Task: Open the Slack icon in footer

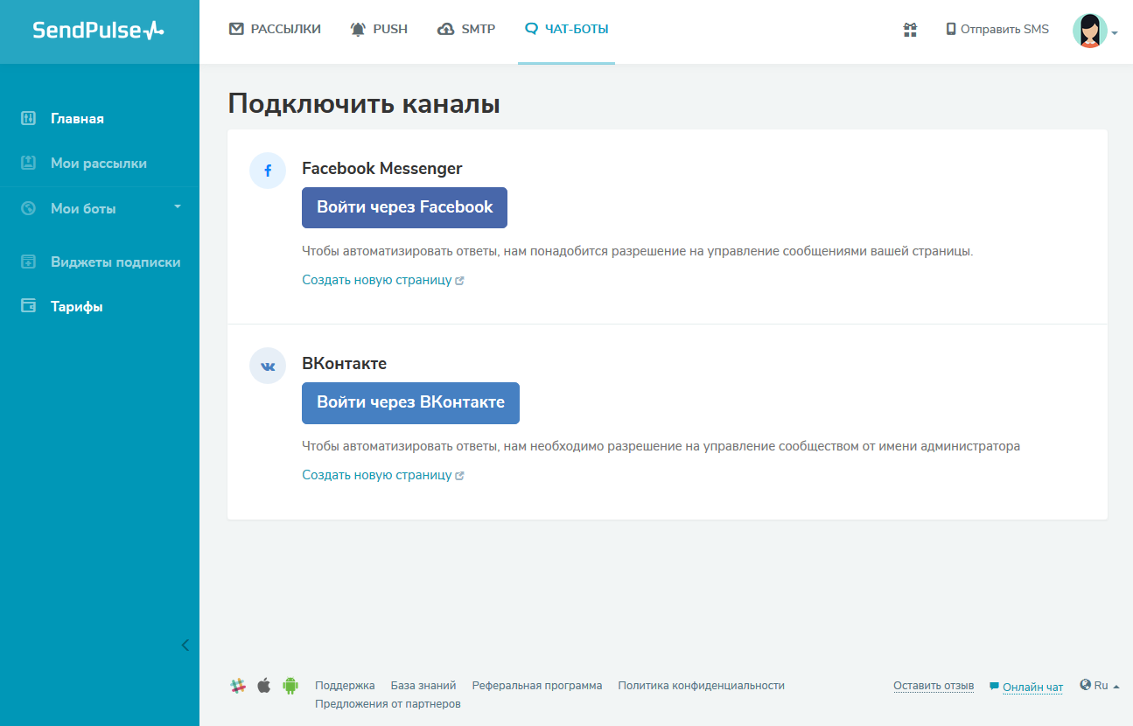Action: click(238, 686)
